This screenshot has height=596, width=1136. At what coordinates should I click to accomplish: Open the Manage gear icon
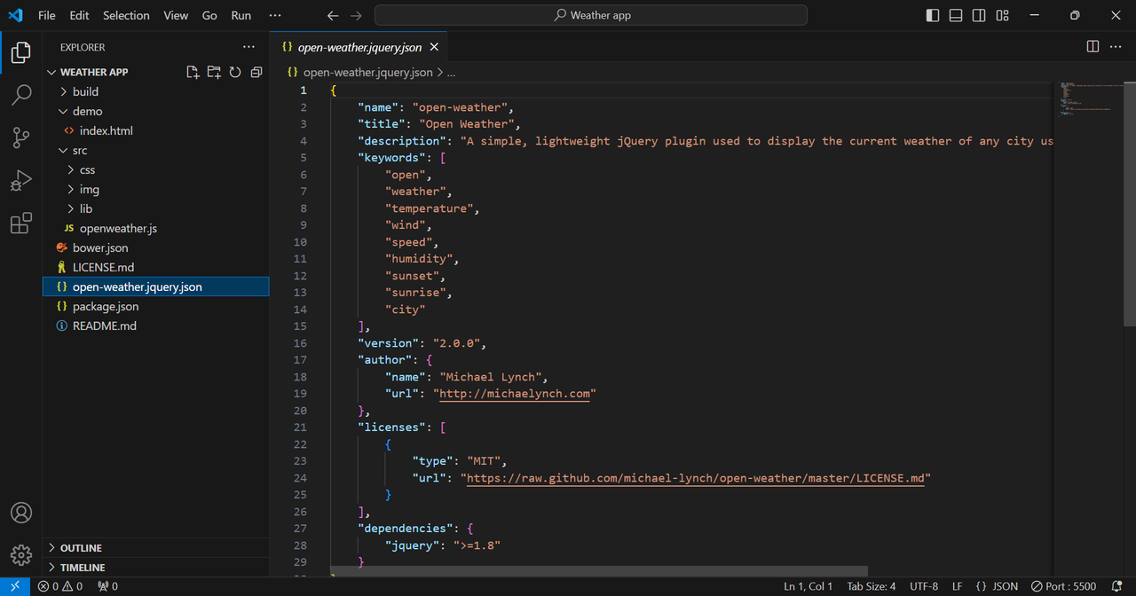pyautogui.click(x=21, y=555)
